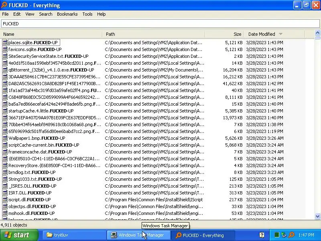Click the 41,622 KB size cell
Image resolution: width=321 pixels, height=241 pixels.
coord(233,84)
